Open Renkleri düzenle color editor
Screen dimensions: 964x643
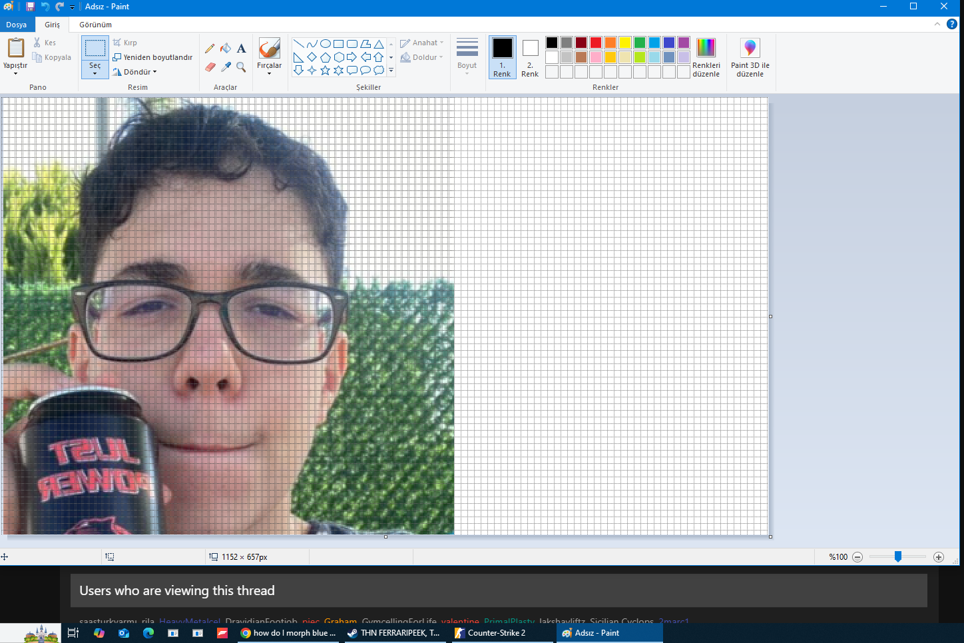coord(706,57)
